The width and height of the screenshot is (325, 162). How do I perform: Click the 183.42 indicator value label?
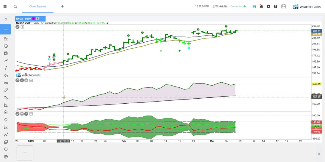[x=316, y=97]
